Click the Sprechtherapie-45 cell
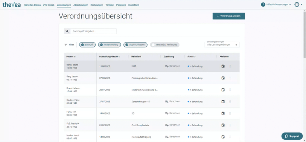306x142 pixels. tap(141, 102)
